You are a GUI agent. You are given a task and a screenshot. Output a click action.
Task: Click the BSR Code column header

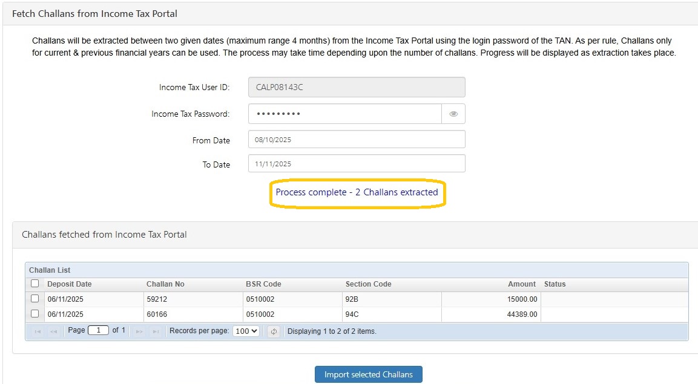[263, 284]
